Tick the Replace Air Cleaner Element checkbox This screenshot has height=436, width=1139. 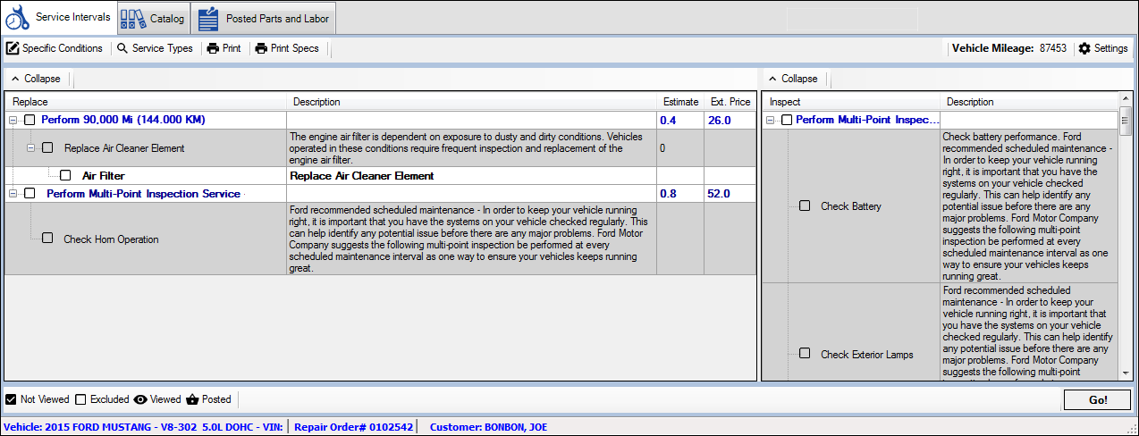pyautogui.click(x=47, y=148)
